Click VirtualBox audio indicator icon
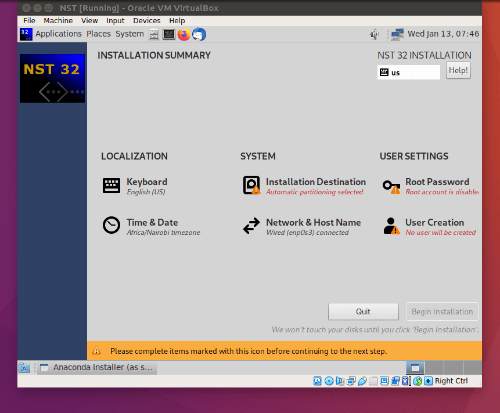This screenshot has width=500, height=413. click(340, 381)
